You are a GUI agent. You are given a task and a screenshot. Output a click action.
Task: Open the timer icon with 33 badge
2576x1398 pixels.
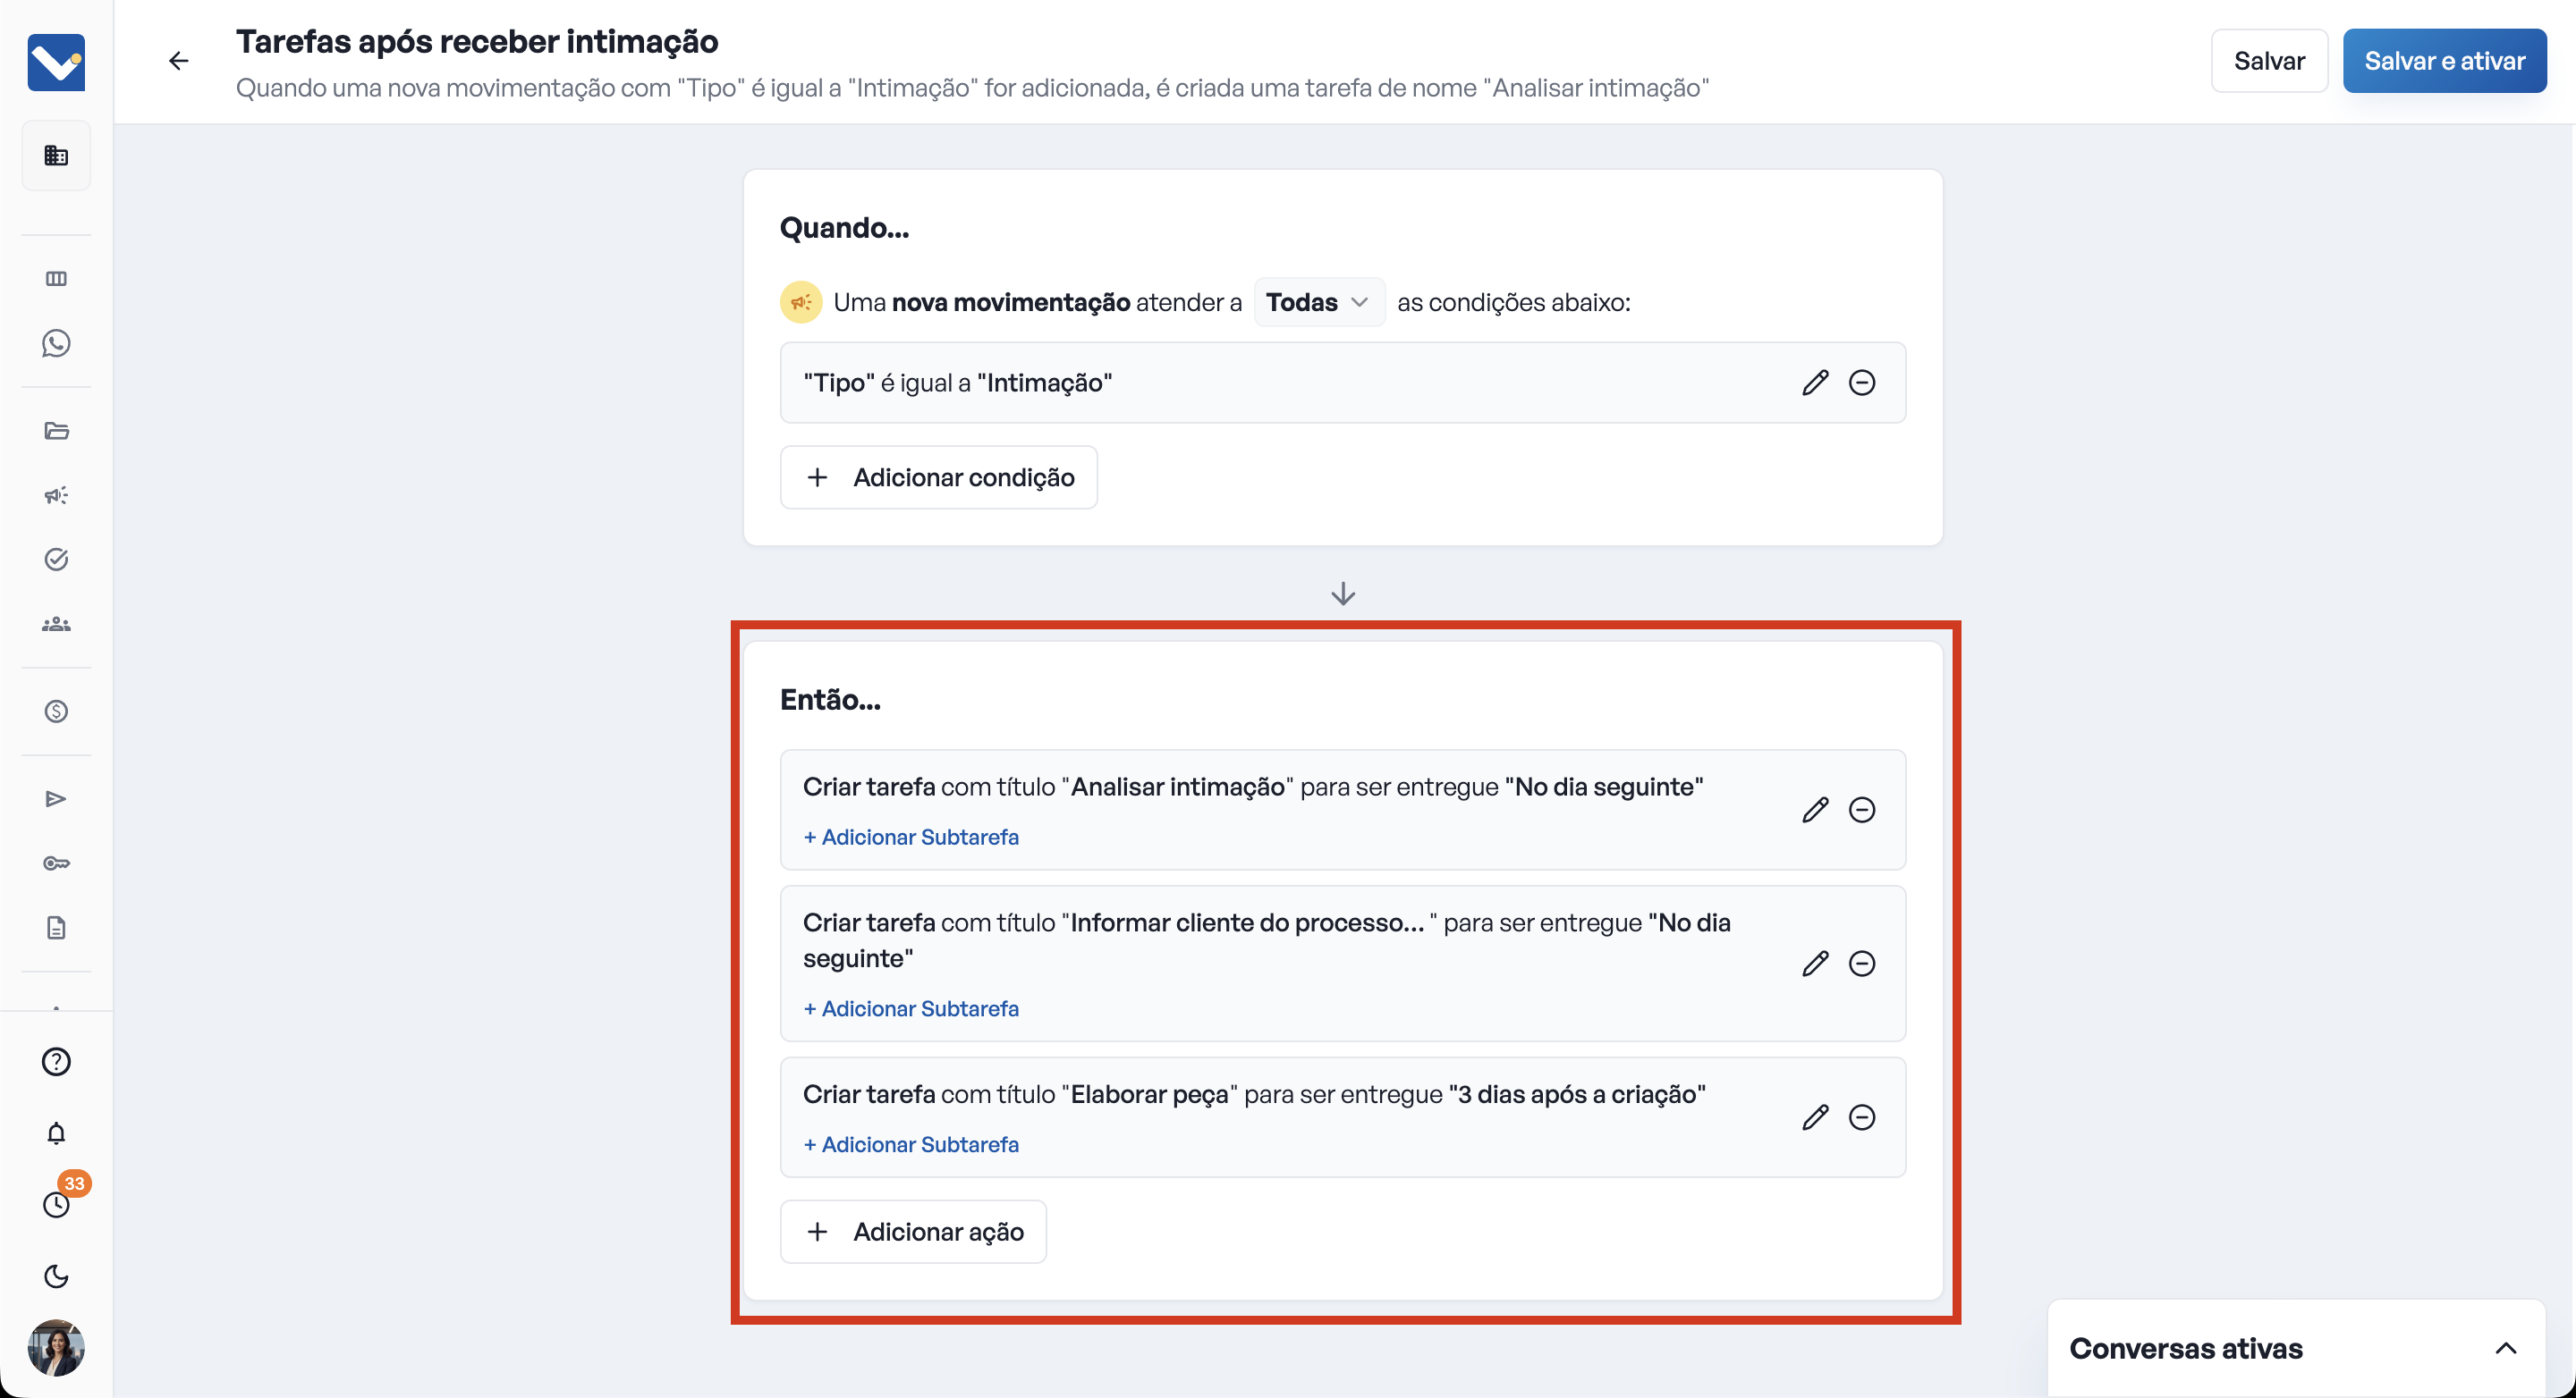point(56,1204)
